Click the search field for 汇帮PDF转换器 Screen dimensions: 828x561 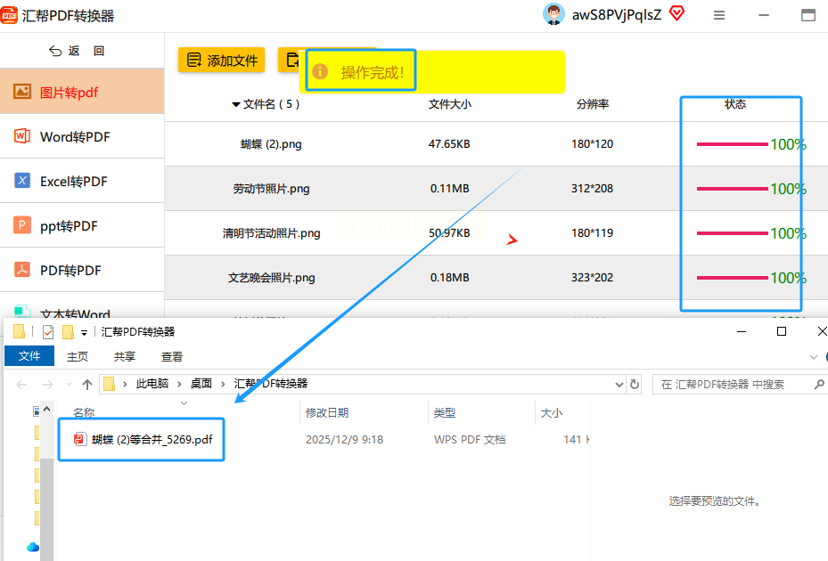pos(739,384)
